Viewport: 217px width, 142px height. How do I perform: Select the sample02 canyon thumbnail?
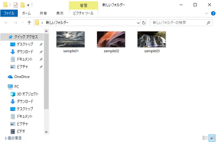point(111,39)
